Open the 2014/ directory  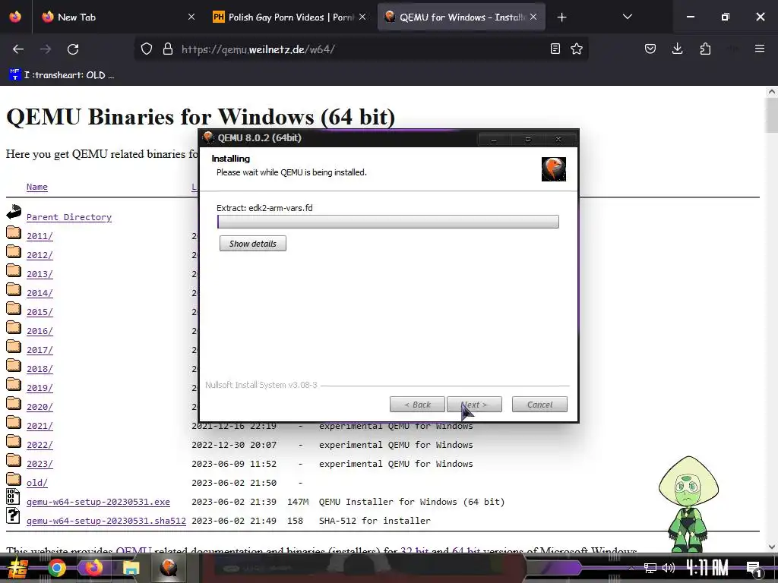click(x=40, y=293)
